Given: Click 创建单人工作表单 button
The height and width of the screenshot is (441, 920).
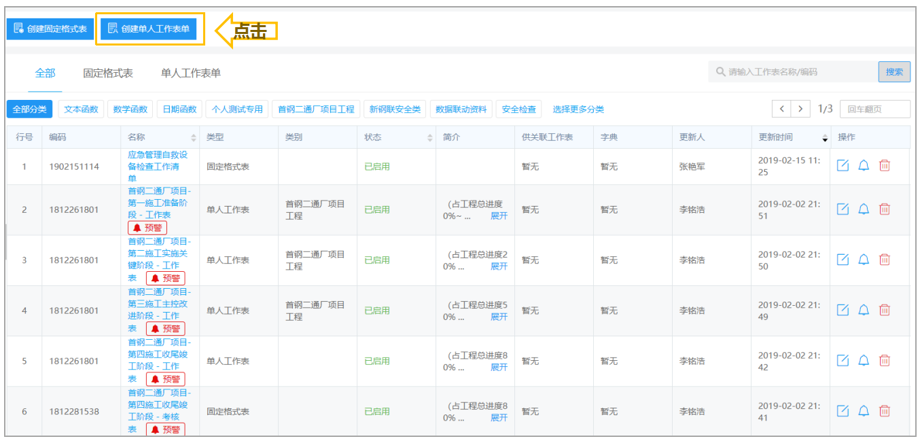Looking at the screenshot, I should tap(149, 29).
